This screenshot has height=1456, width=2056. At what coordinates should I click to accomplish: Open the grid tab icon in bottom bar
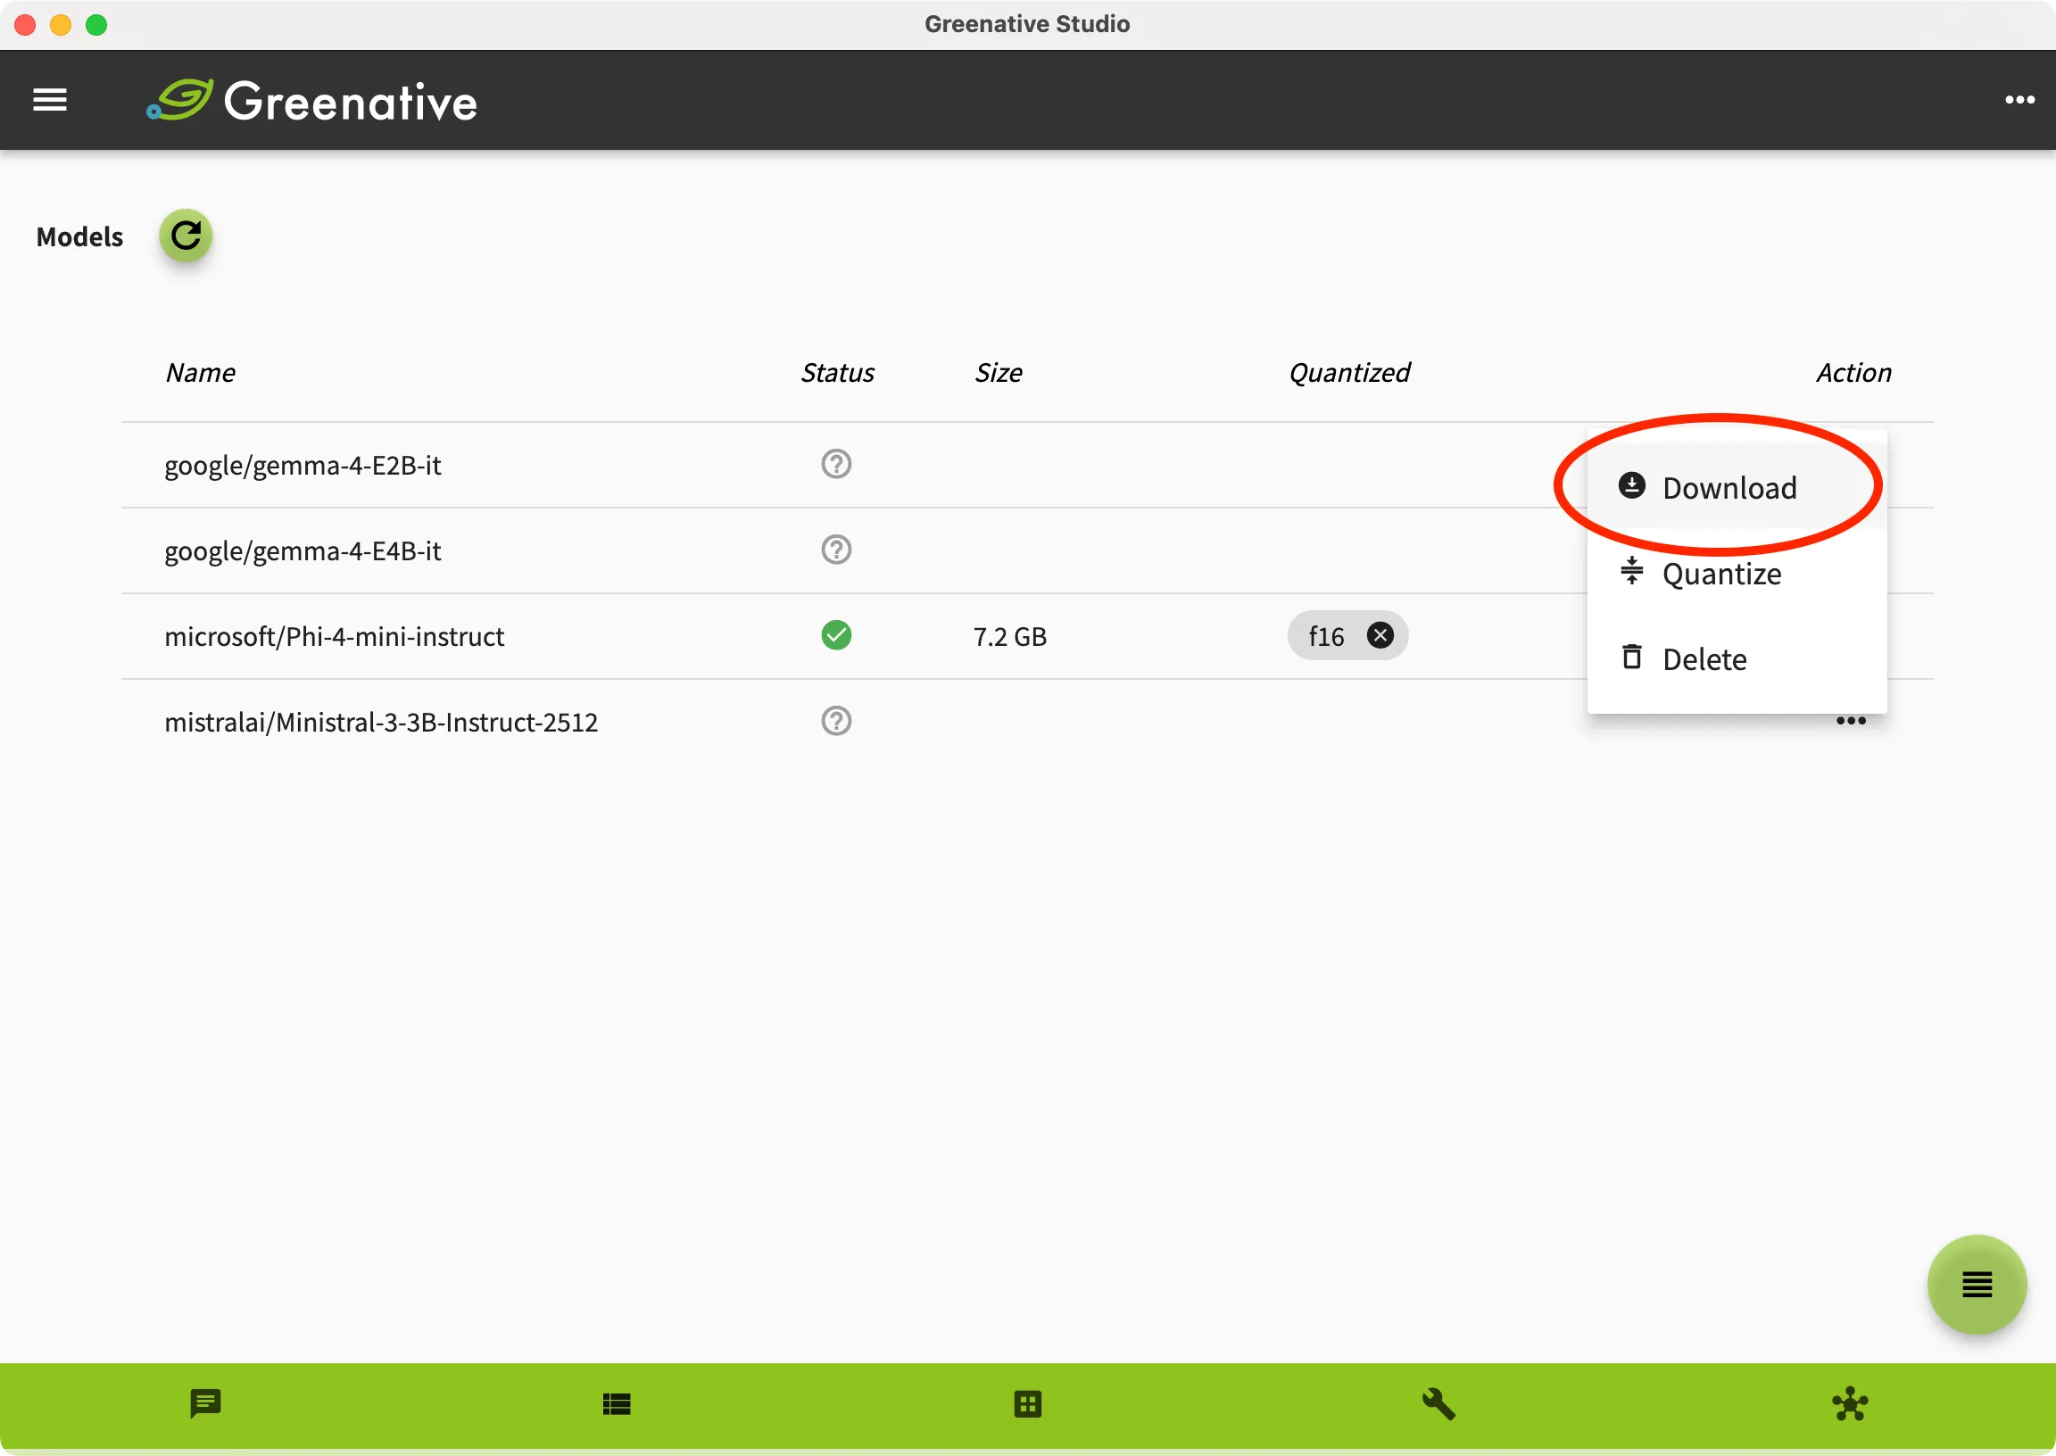(1027, 1404)
